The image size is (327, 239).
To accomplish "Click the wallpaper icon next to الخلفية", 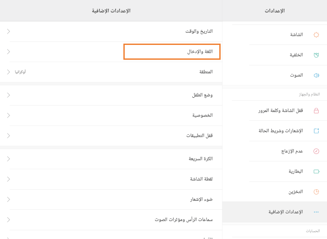I will coord(316,55).
